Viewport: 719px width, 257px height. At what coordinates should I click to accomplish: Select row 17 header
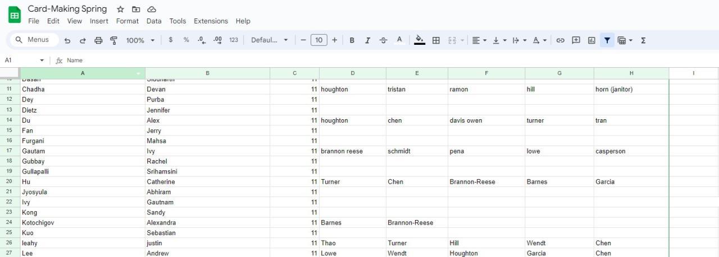coord(10,151)
